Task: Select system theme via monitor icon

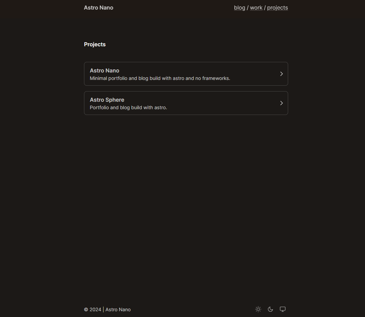Action: 283,309
